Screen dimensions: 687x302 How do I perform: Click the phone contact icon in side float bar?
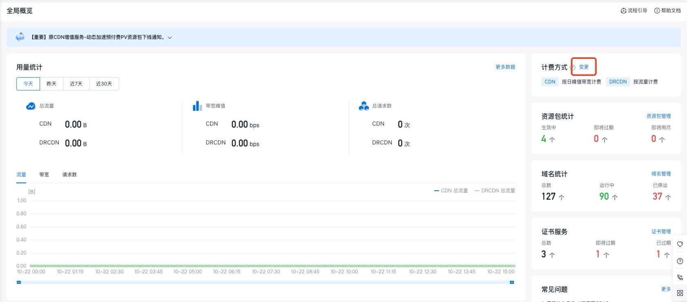(680, 277)
